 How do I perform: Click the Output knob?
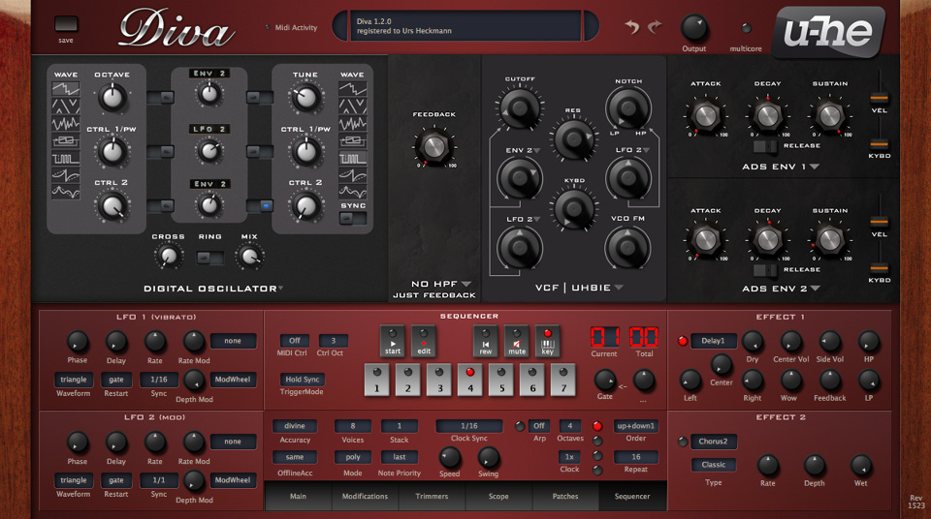click(x=693, y=28)
